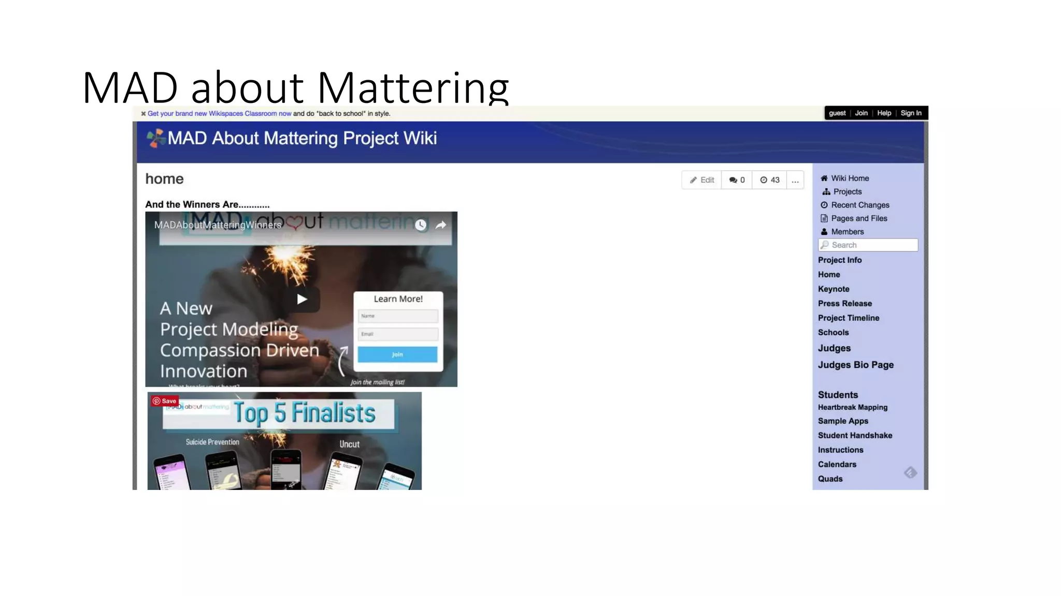Open the more options ellipsis menu
The width and height of the screenshot is (1061, 596).
tap(795, 180)
